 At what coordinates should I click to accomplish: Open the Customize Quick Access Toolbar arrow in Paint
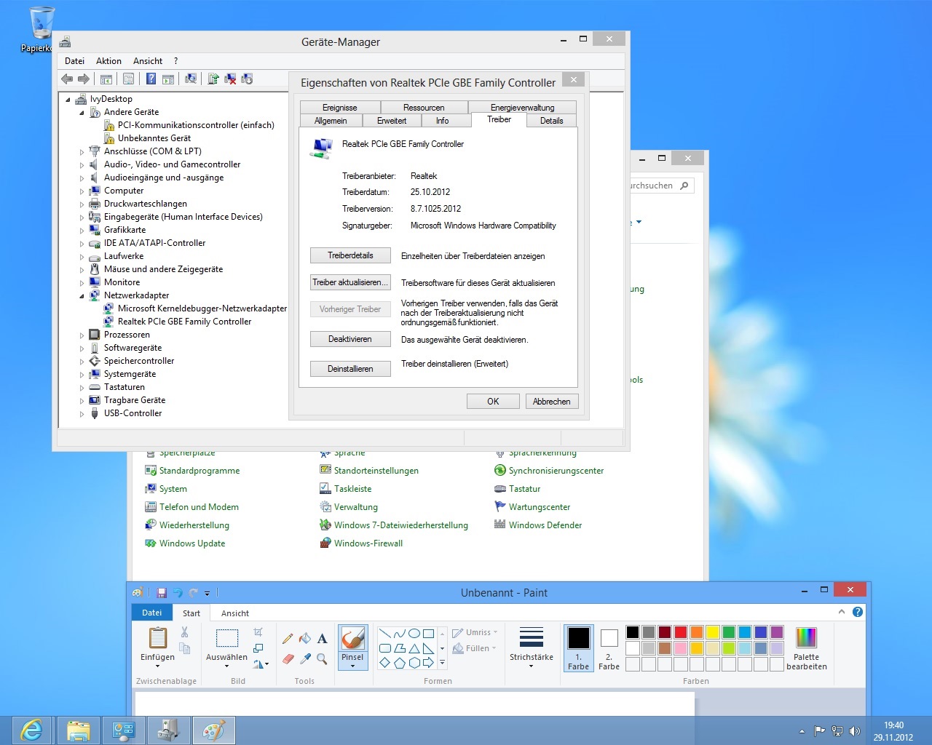(208, 594)
